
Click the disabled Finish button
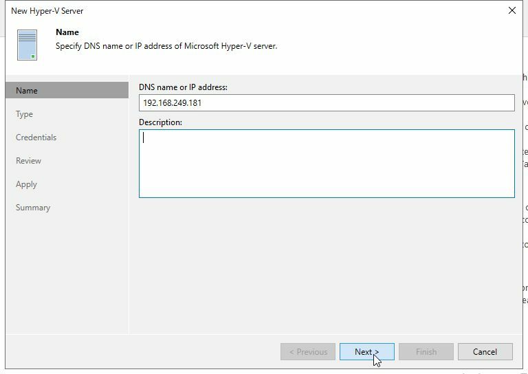pos(426,352)
